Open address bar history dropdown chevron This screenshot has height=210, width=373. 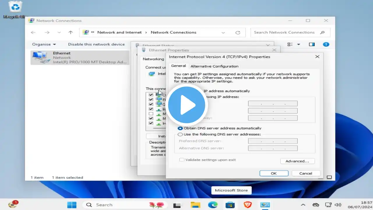point(223,32)
